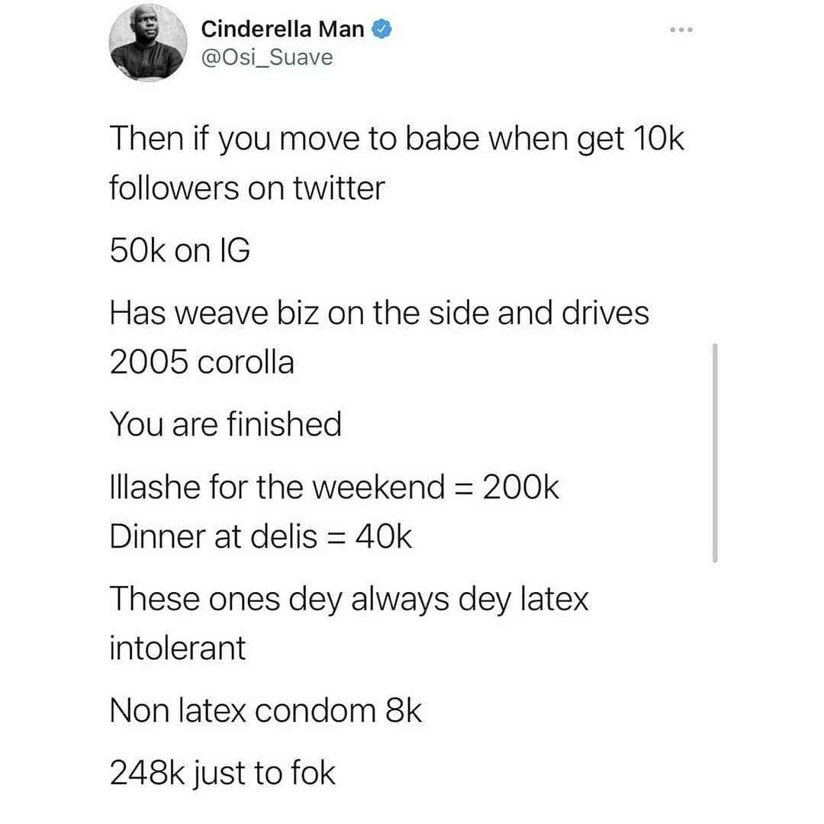Click the final '248k just to fok' line
This screenshot has width=824, height=824.
tap(222, 774)
